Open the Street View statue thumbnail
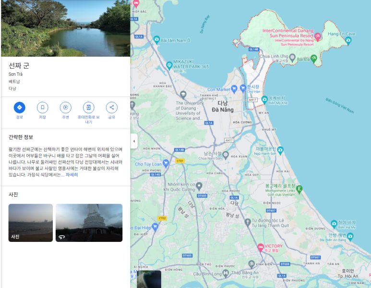The width and height of the screenshot is (371, 288). point(89,223)
